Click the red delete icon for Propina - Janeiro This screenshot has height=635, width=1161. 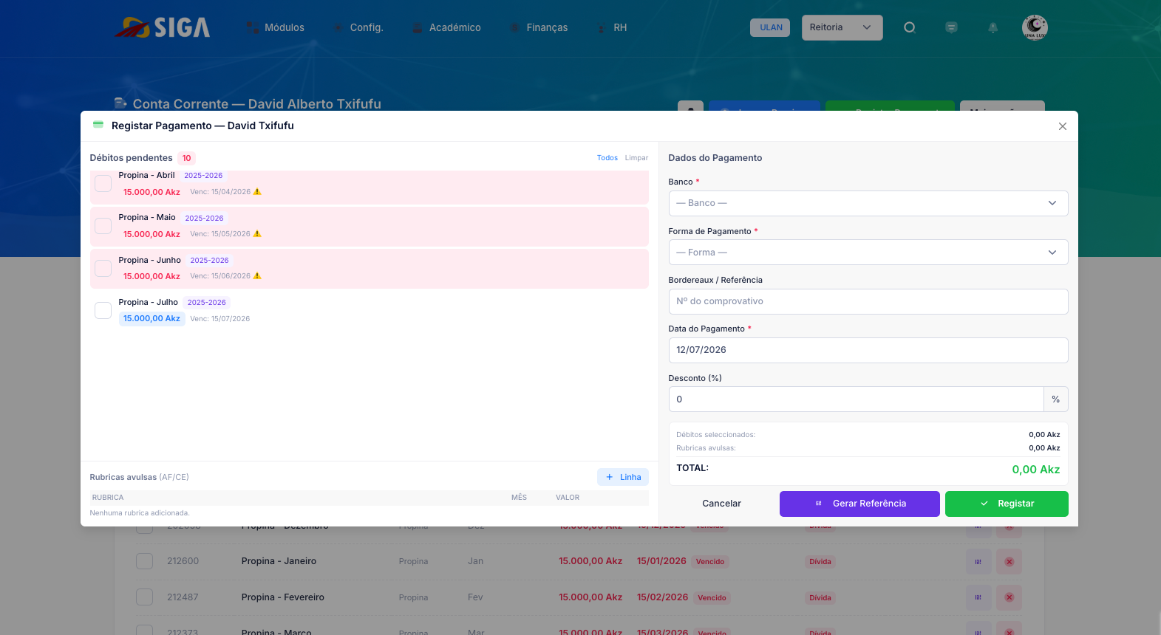pos(1009,562)
